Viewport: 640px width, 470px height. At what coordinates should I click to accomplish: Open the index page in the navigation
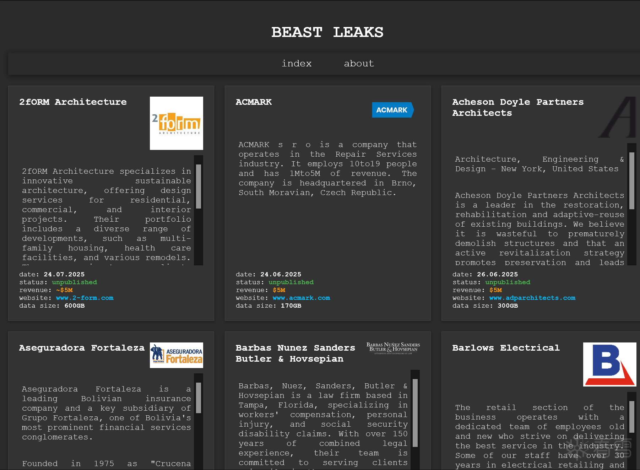tap(297, 64)
